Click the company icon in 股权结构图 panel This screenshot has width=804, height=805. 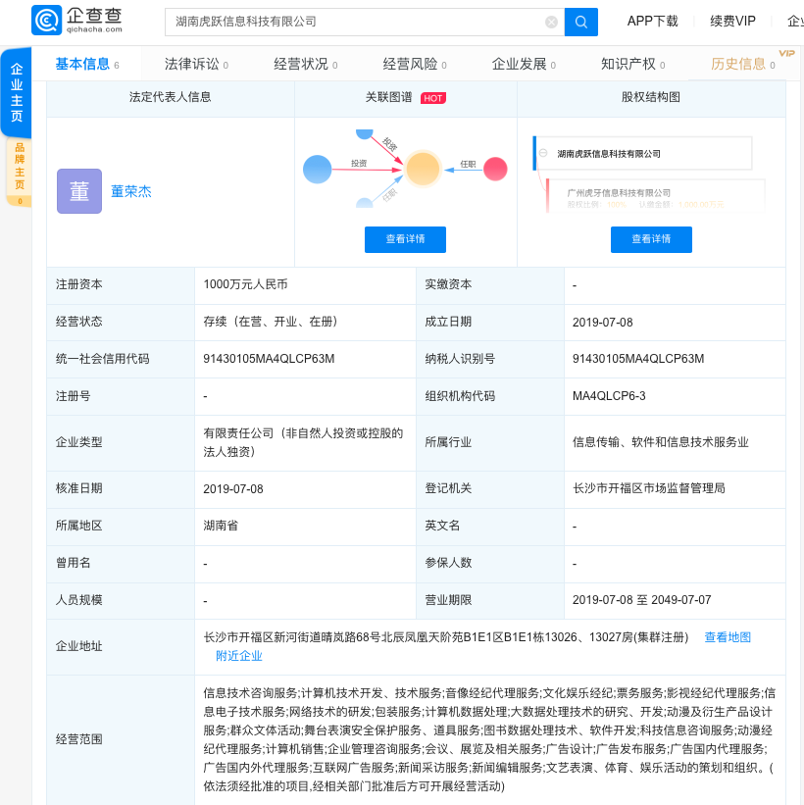pos(544,153)
